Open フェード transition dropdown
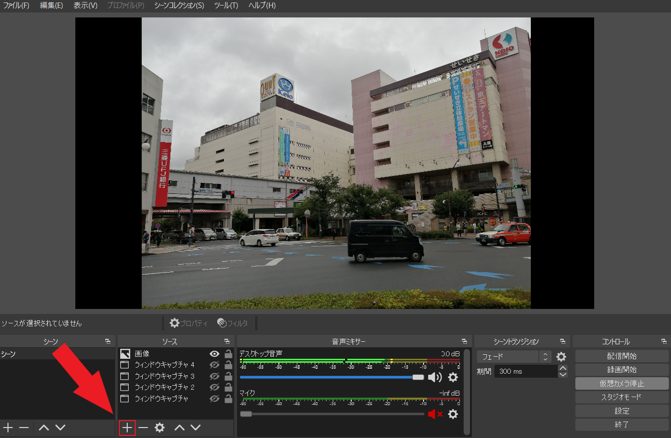Image resolution: width=671 pixels, height=438 pixels. click(514, 357)
